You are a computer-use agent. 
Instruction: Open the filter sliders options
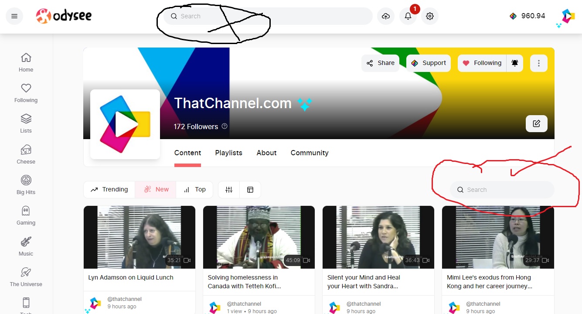[x=229, y=190]
